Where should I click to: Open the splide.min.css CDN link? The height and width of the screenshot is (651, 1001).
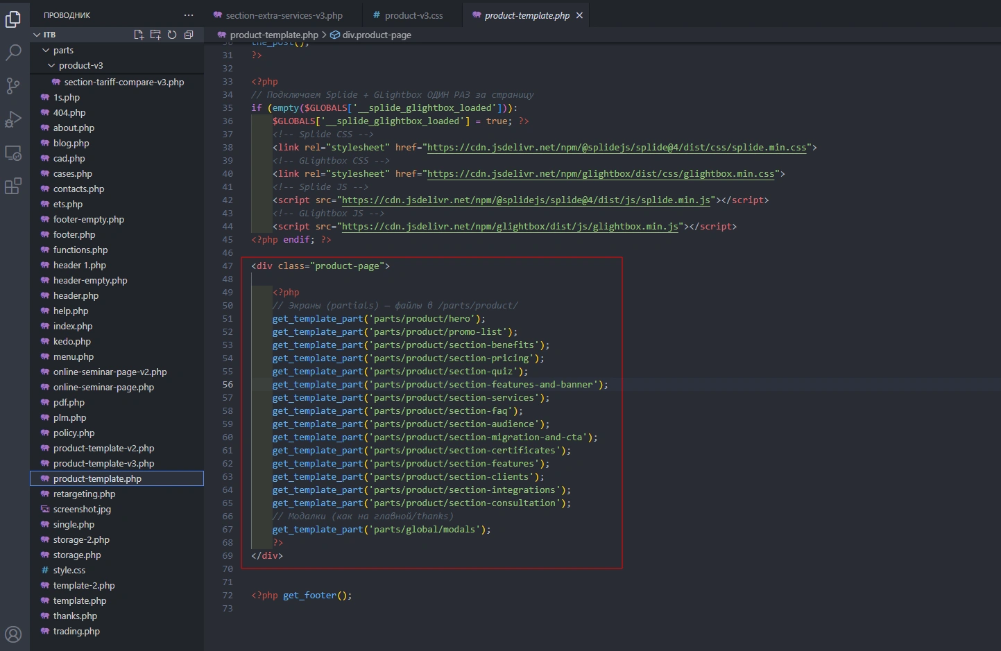(617, 148)
